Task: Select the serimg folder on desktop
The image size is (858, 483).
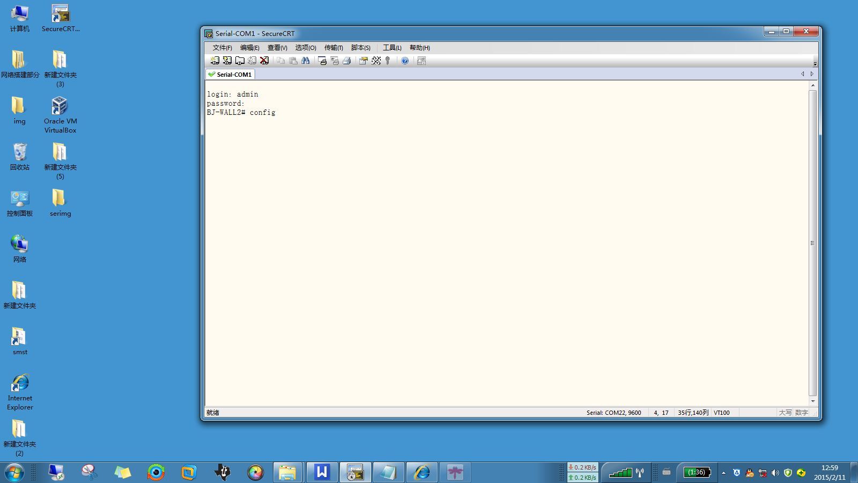Action: point(60,203)
